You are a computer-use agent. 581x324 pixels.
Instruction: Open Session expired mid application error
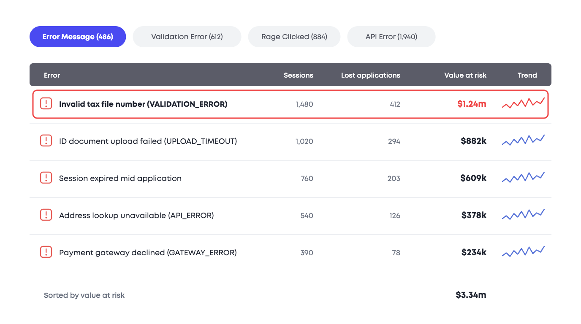(120, 178)
